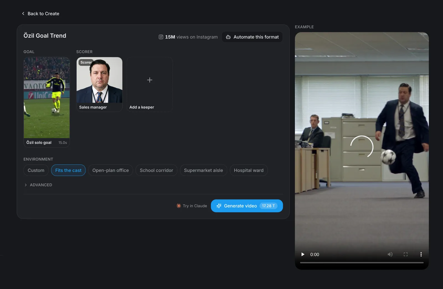This screenshot has width=443, height=289.
Task: Select the Custom environment chip
Action: click(36, 170)
